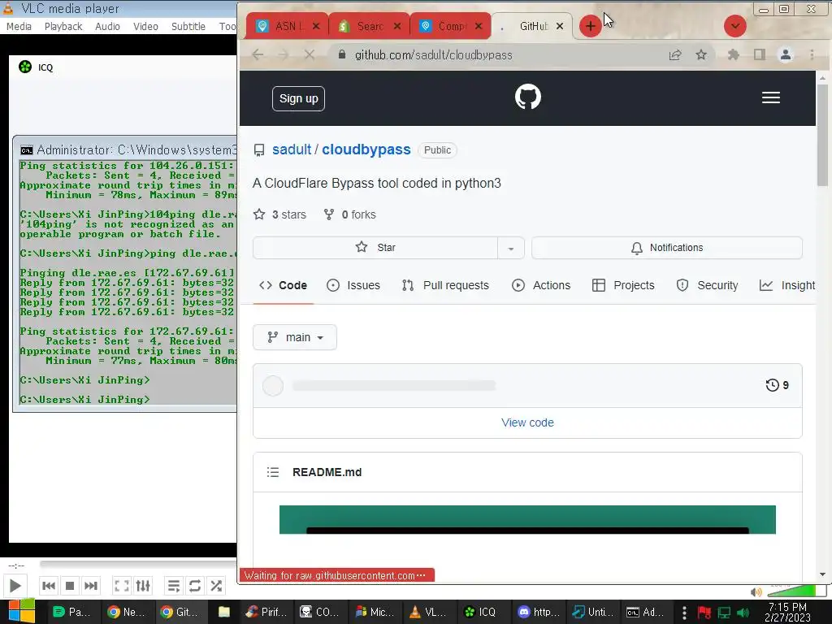The height and width of the screenshot is (624, 832).
Task: Click the Sign up button
Action: pyautogui.click(x=299, y=98)
